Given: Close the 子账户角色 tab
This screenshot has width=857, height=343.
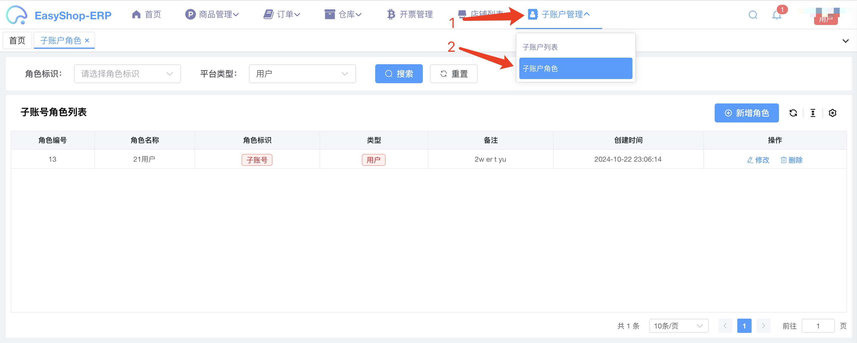Looking at the screenshot, I should point(87,40).
